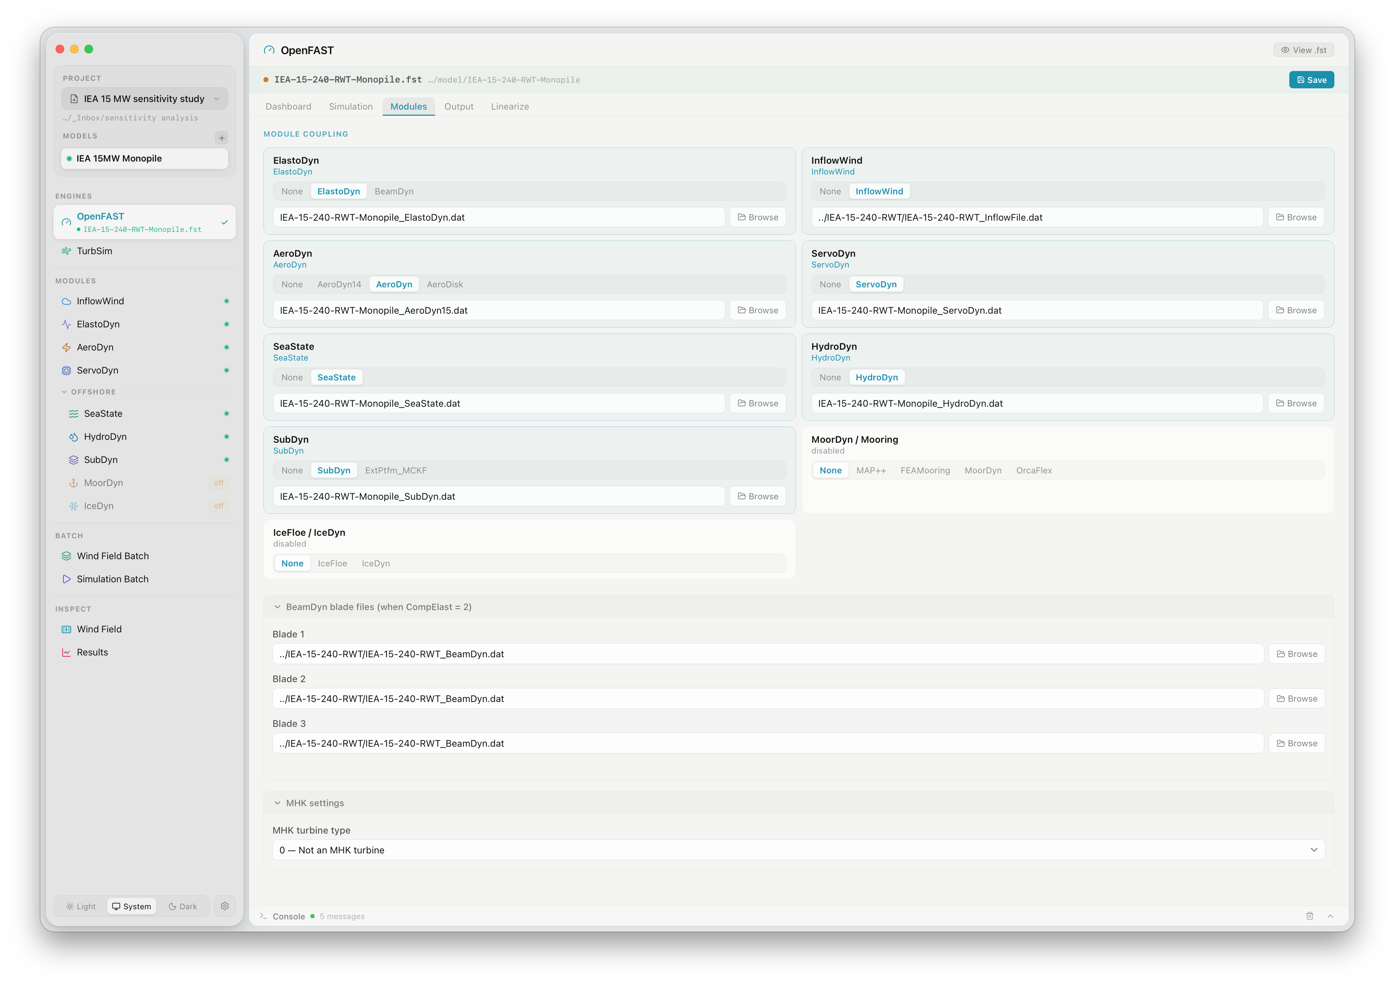This screenshot has width=1395, height=985.
Task: Browse for the SubDyn input file
Action: click(x=758, y=496)
